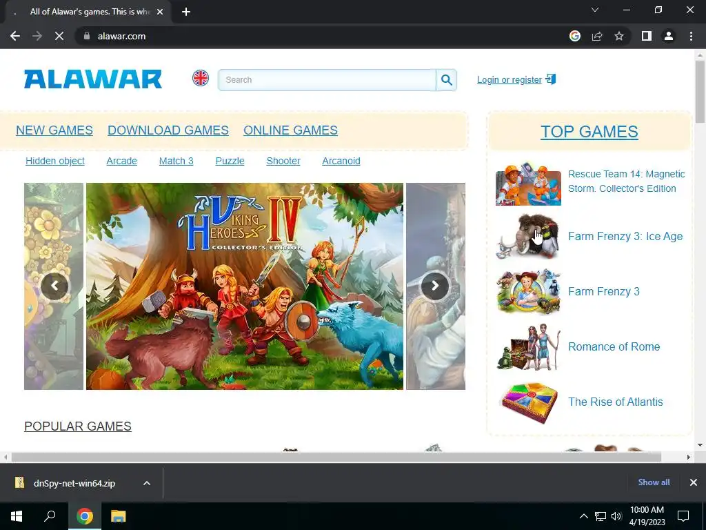Viewport: 706px width, 530px height.
Task: Click the share page icon
Action: pyautogui.click(x=597, y=36)
